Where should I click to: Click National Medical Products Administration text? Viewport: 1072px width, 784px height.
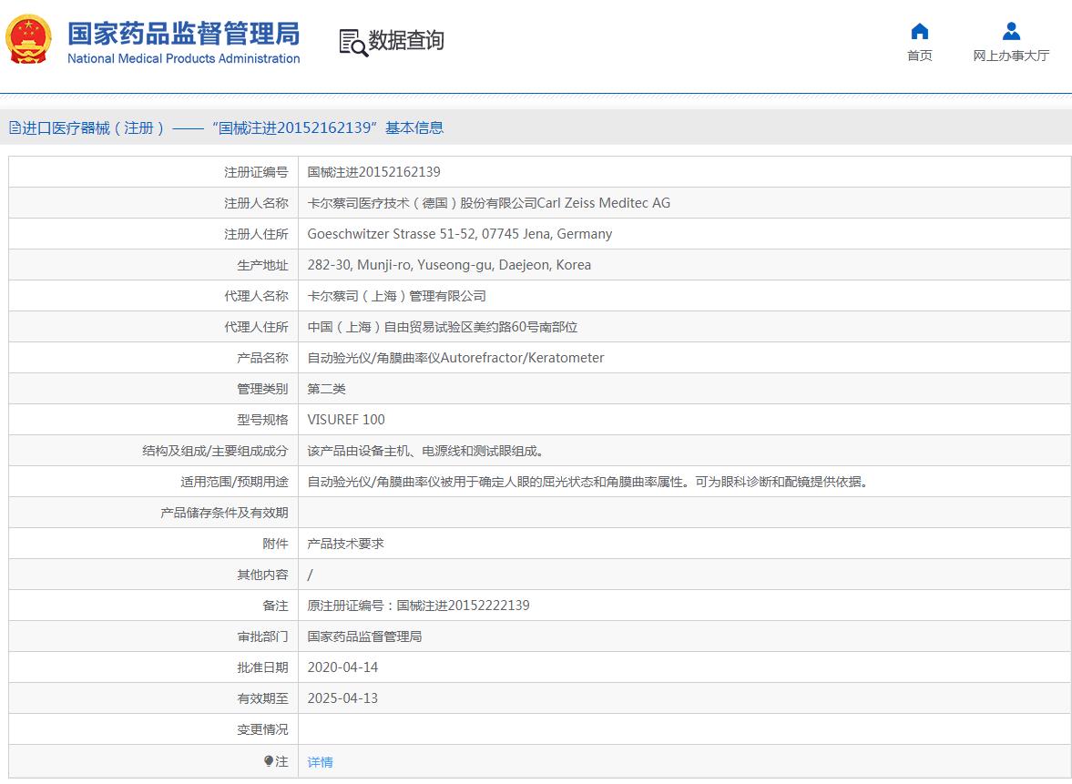tap(183, 59)
